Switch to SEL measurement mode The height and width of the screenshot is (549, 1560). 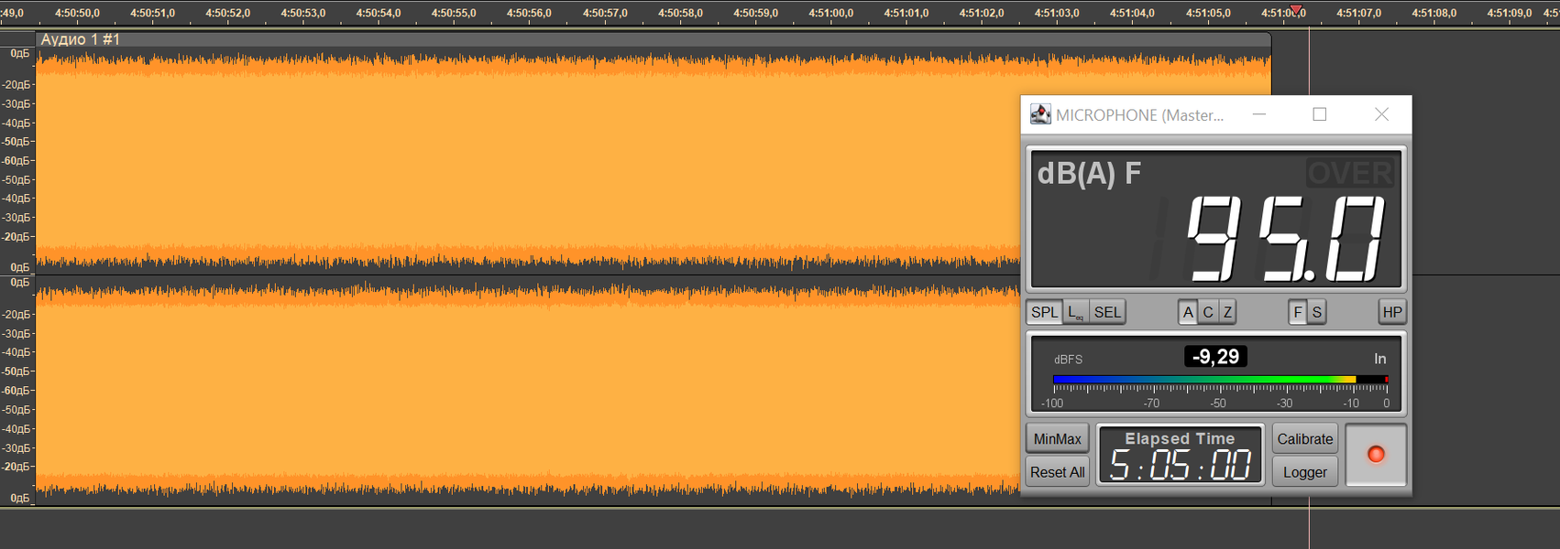tap(1107, 312)
